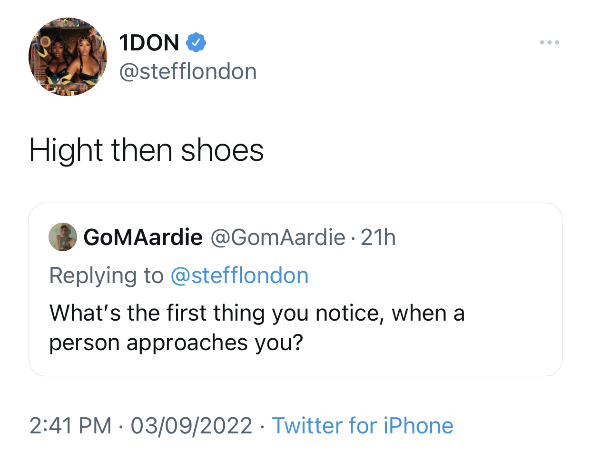
Task: Select the tweet text Hight then shoes
Action: pos(146,150)
